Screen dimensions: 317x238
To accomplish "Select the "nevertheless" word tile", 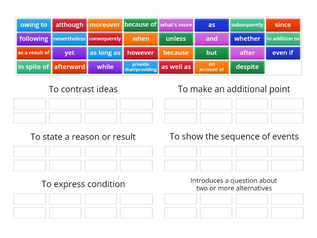I will (69, 39).
